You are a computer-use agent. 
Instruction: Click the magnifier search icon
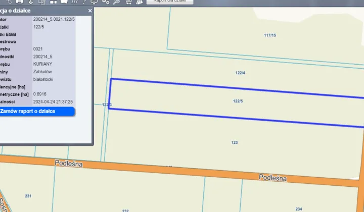pos(117,2)
